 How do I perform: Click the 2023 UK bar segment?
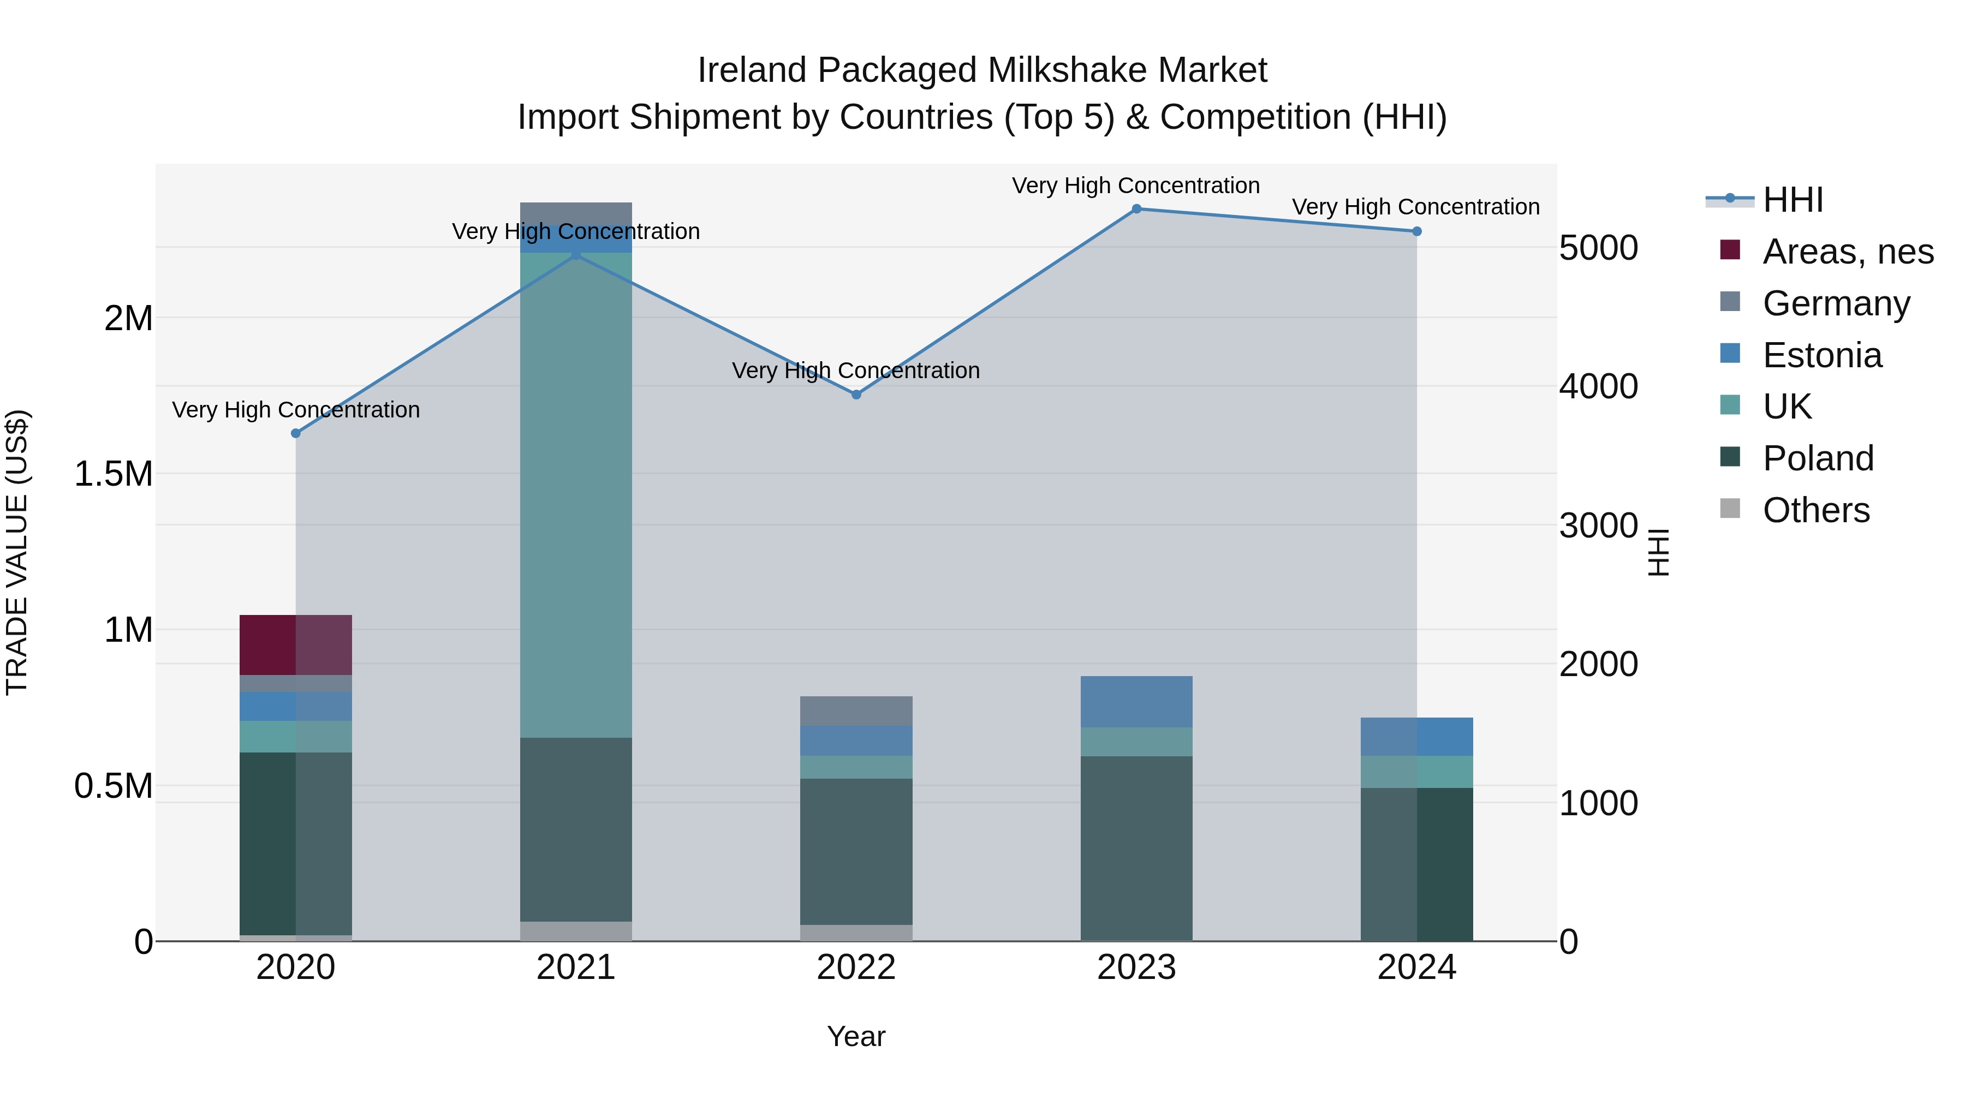pyautogui.click(x=1136, y=742)
